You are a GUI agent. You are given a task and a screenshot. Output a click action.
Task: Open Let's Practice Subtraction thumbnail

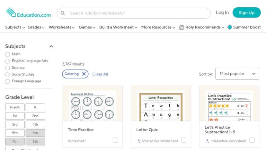229,103
